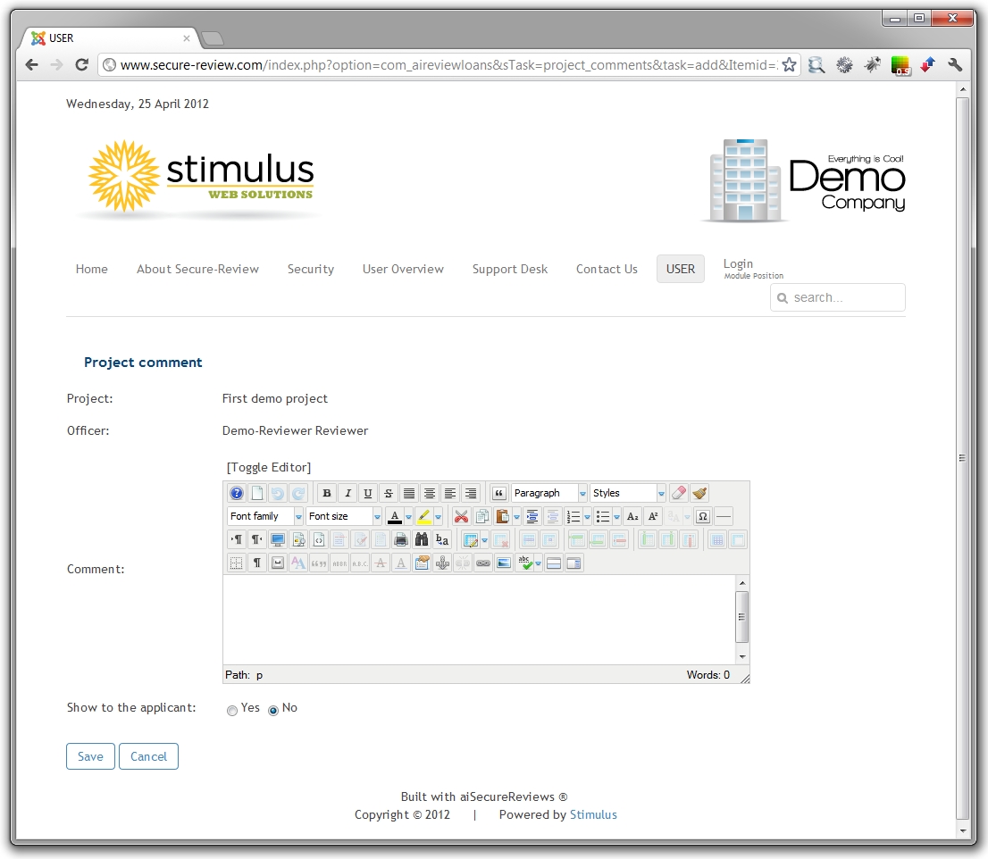The height and width of the screenshot is (859, 988).
Task: Click the print icon in editor toolbar
Action: (x=401, y=539)
